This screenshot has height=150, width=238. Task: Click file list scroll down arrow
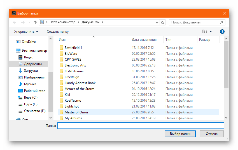(x=226, y=117)
